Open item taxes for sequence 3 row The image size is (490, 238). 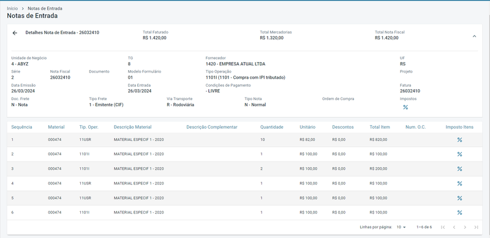point(459,169)
